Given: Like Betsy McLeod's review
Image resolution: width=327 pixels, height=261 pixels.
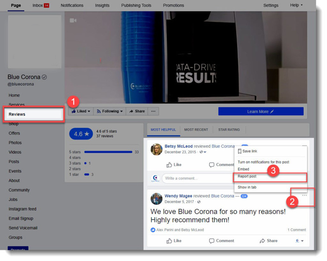Looking at the screenshot, I should pyautogui.click(x=174, y=164).
